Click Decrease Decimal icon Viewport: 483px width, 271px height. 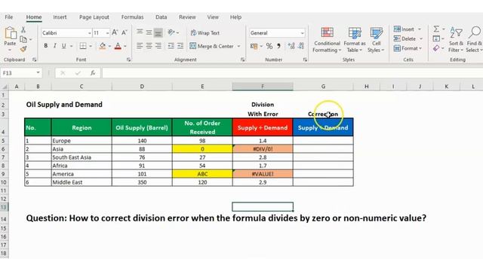(x=301, y=46)
